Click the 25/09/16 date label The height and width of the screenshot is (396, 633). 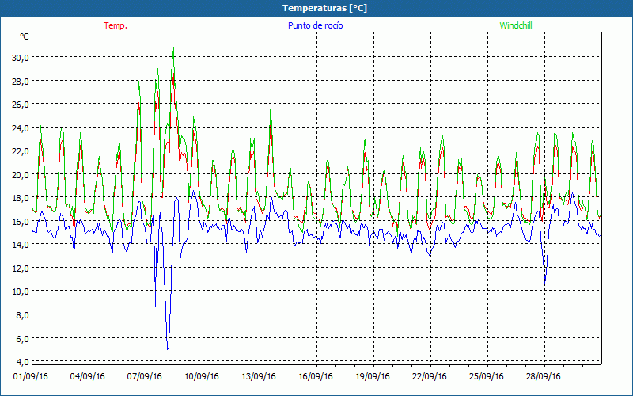coord(487,377)
